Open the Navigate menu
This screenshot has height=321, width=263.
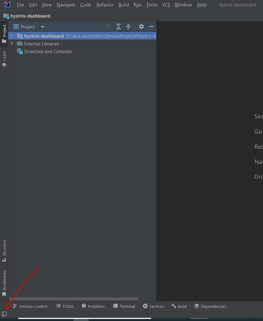pos(66,5)
